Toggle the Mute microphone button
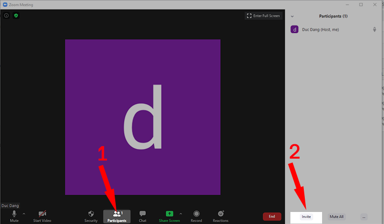Screen dimensions: 384x224 click(14, 216)
